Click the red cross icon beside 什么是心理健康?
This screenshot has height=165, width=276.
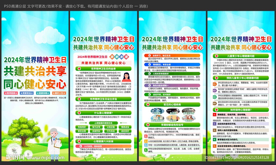pos(79,113)
